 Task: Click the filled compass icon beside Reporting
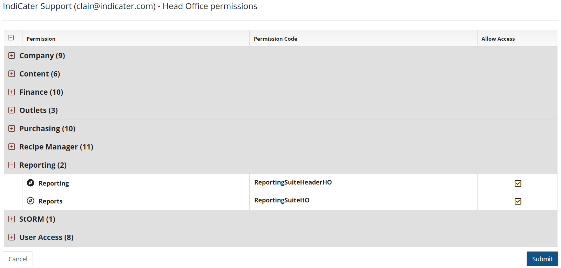[31, 183]
